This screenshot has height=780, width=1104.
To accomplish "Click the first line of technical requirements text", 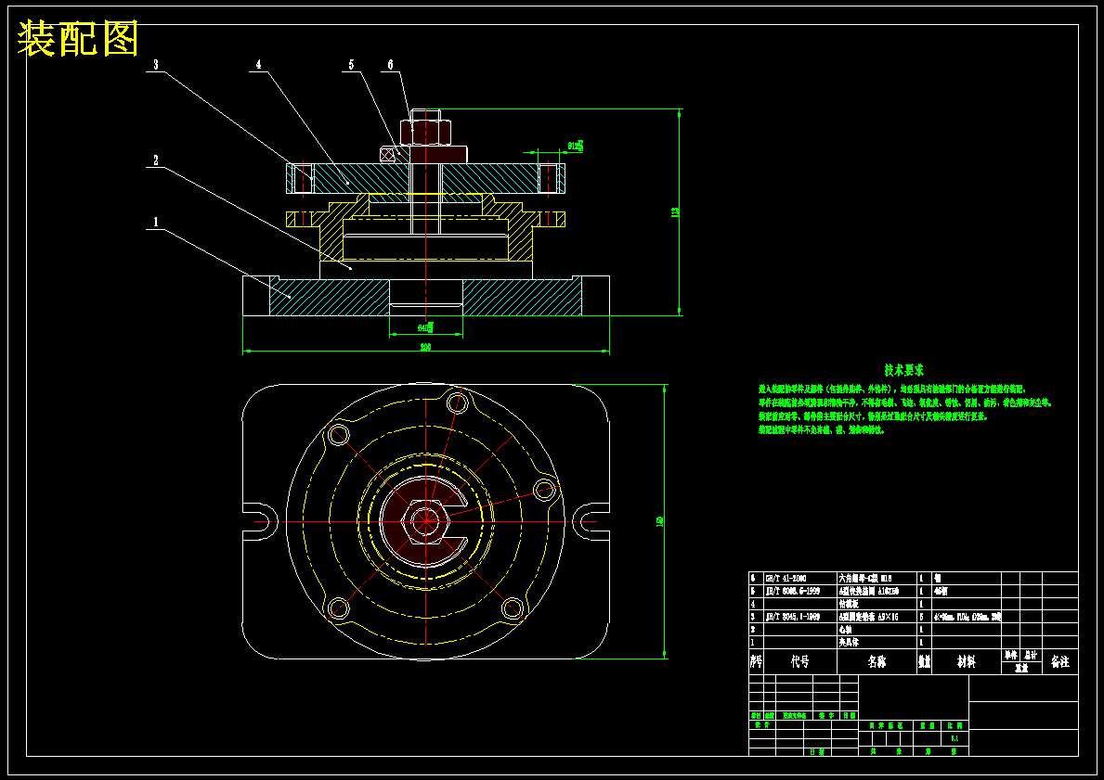I will coord(892,389).
